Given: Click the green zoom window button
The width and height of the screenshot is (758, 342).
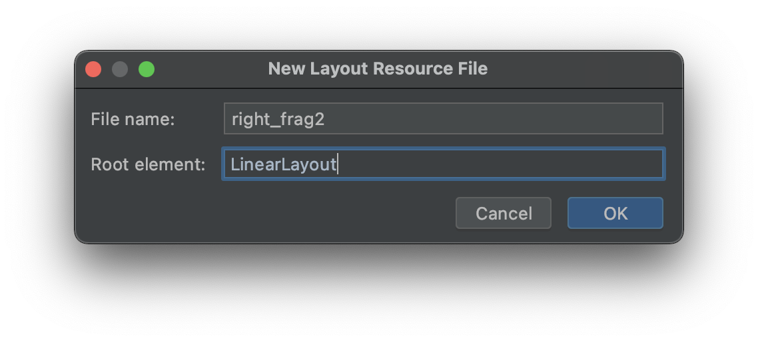Looking at the screenshot, I should point(147,69).
